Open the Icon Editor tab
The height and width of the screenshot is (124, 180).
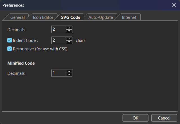pos(43,17)
